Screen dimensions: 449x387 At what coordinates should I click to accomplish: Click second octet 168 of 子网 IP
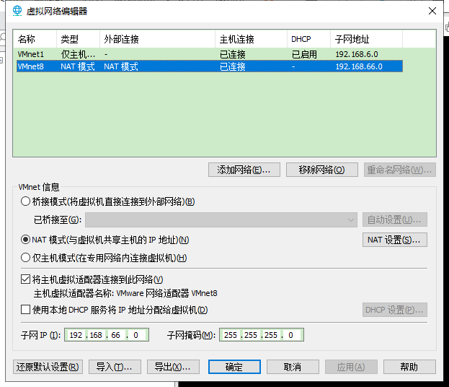point(96,335)
